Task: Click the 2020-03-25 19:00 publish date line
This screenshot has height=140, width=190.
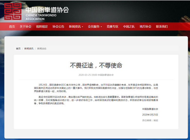Action: coord(96,75)
